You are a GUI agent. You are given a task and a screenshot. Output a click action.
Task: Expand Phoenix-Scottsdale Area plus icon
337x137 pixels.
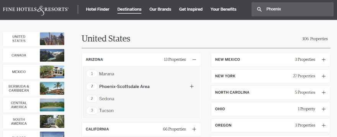click(x=192, y=86)
